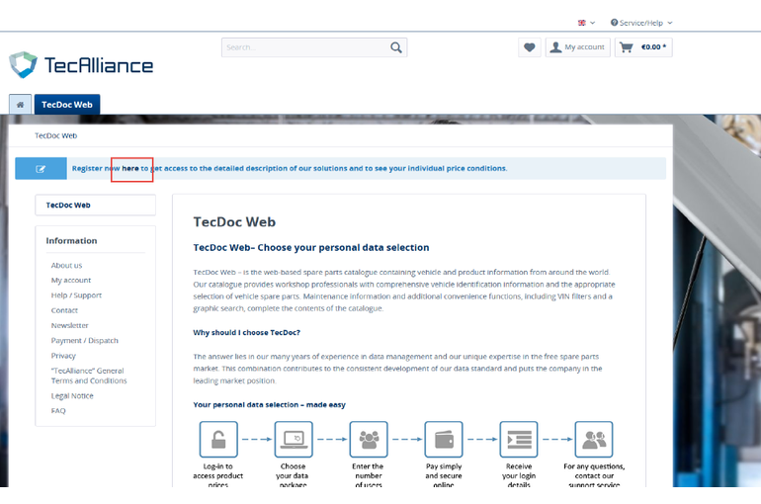This screenshot has height=504, width=761.
Task: Open the Legal Notice link
Action: click(73, 395)
